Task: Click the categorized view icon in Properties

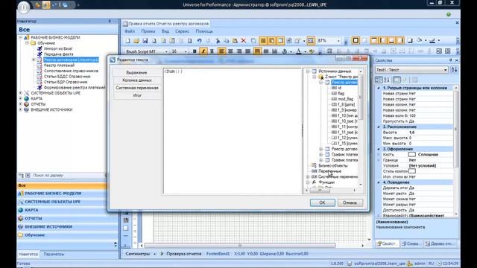Action: [379, 80]
